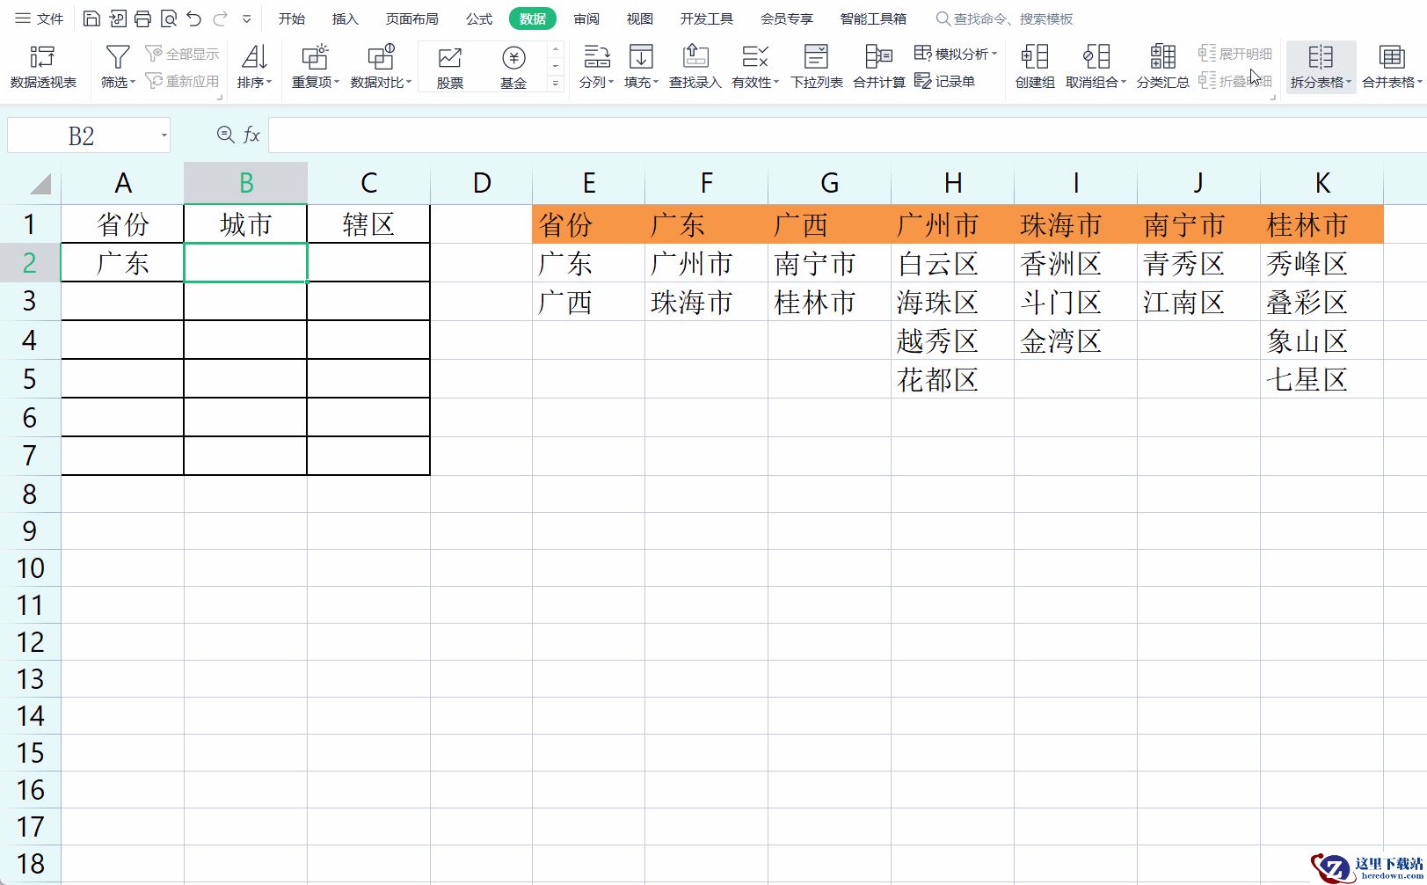Open the 智能工具箱 tab
The width and height of the screenshot is (1427, 885).
tap(873, 18)
